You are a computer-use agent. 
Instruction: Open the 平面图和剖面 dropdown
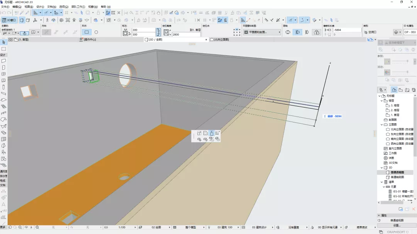point(262,32)
